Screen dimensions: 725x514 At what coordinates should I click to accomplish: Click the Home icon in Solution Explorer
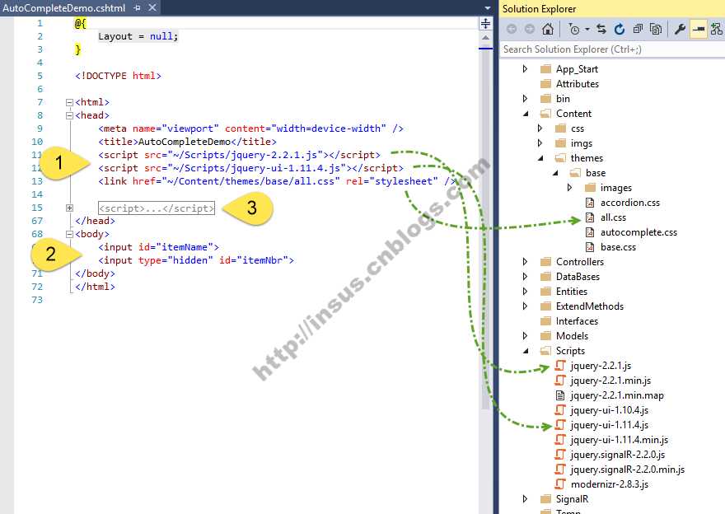tap(548, 29)
